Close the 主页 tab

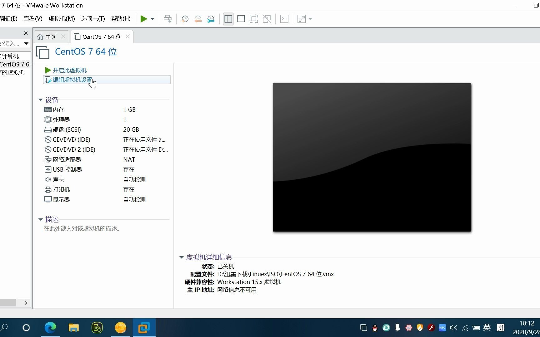[x=63, y=37]
